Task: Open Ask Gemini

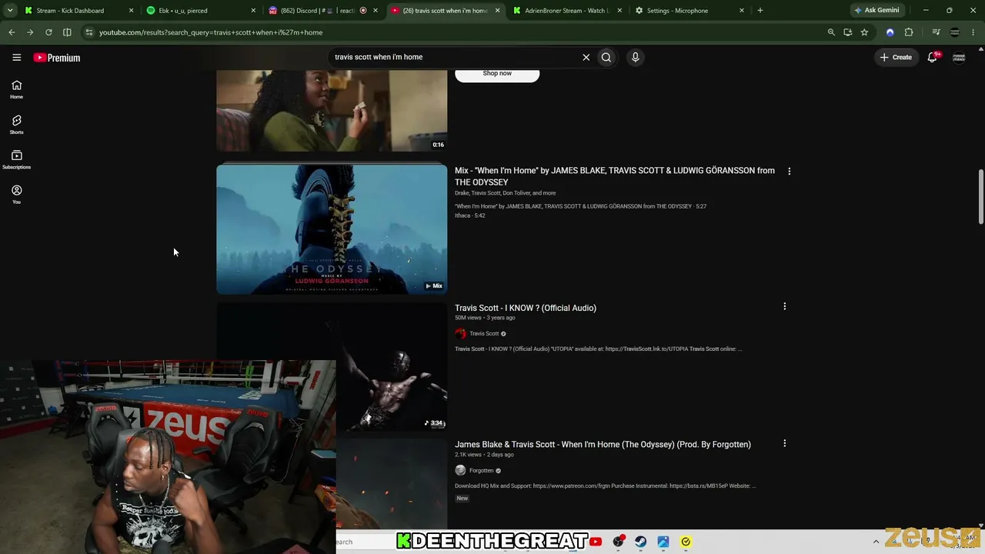Action: (876, 10)
